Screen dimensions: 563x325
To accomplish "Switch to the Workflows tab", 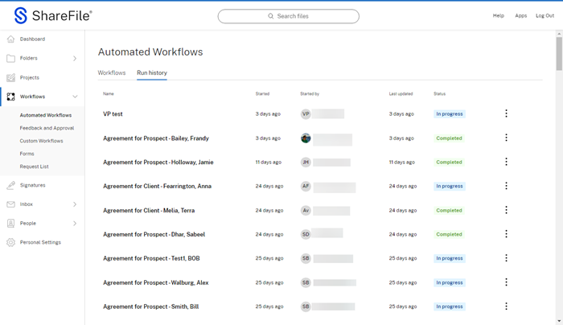I will coord(112,73).
